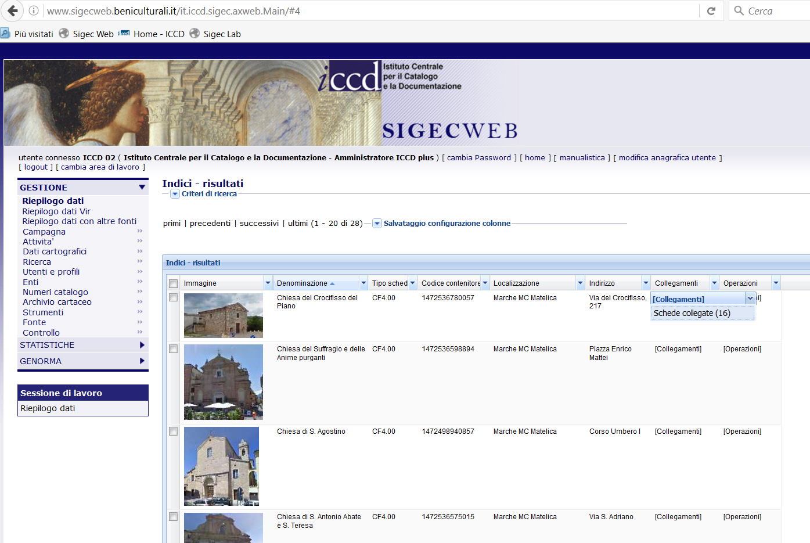Open Dati cartografici in the sidebar menu
Viewport: 810px width, 543px height.
click(x=55, y=251)
